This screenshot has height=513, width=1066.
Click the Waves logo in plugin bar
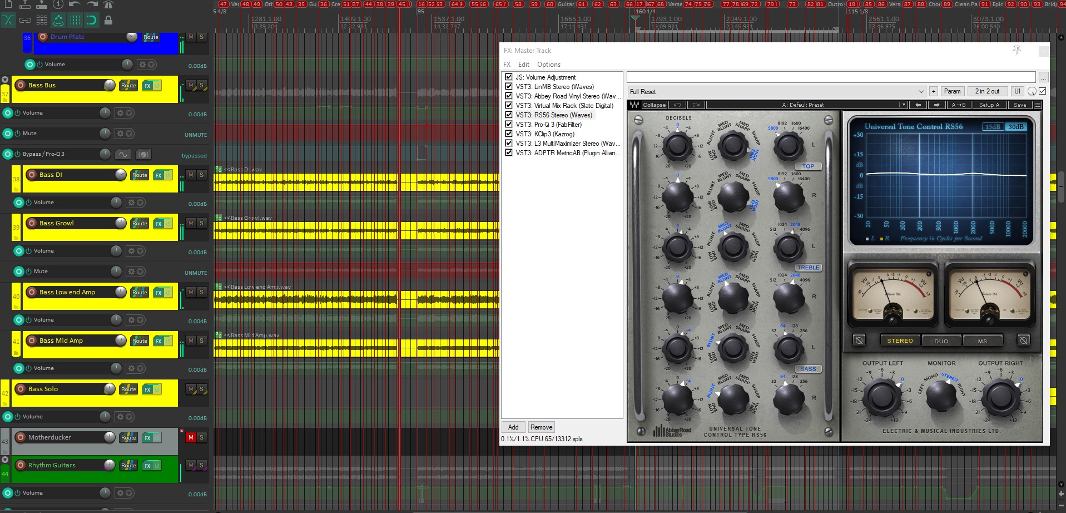click(634, 105)
